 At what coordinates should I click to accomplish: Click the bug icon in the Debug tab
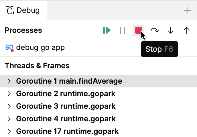pos(10,11)
